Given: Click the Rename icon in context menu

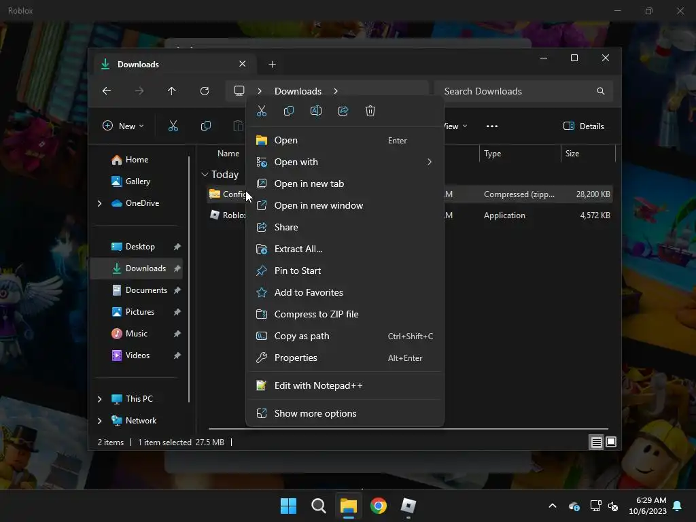Looking at the screenshot, I should 316,111.
